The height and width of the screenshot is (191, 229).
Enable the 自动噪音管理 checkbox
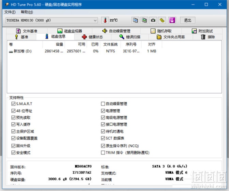(103, 104)
